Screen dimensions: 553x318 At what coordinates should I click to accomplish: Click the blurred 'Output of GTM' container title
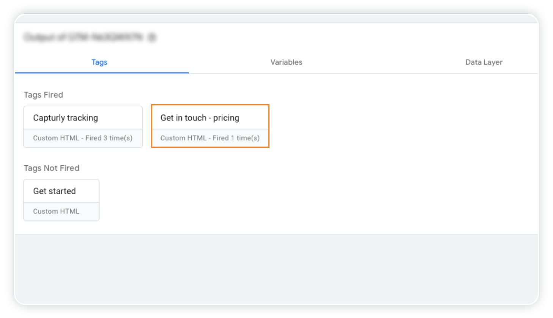pyautogui.click(x=84, y=37)
